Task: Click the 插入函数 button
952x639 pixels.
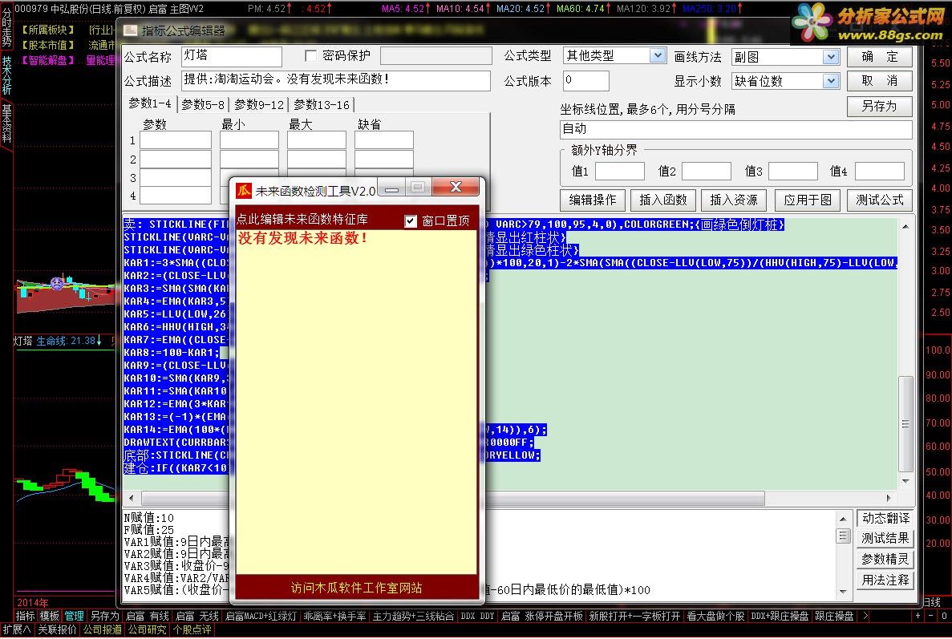Action: [x=663, y=200]
